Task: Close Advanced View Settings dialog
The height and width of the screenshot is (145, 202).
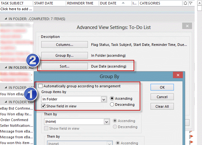Action: (x=187, y=26)
